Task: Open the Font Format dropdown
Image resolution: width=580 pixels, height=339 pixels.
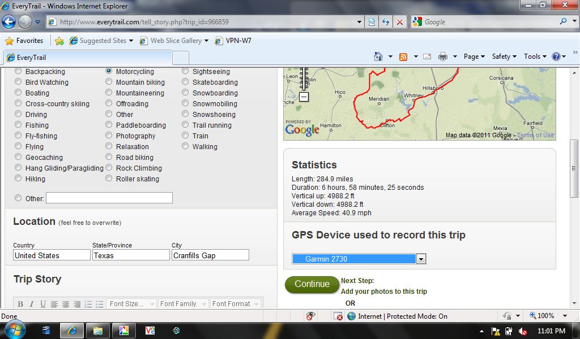Action: coord(236,304)
